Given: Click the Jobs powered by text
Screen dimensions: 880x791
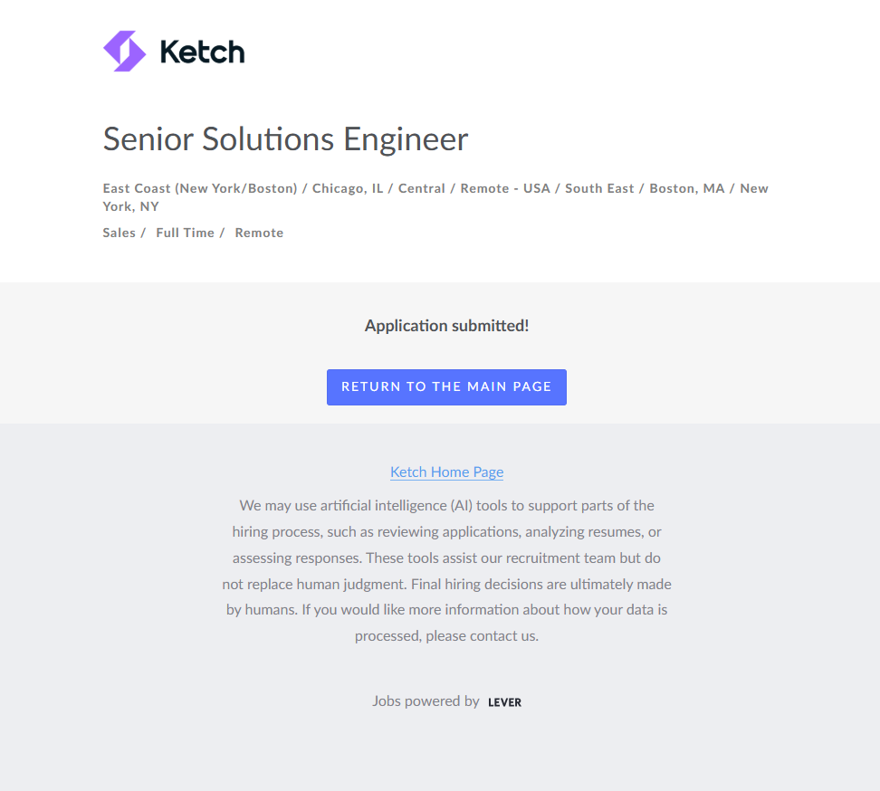Looking at the screenshot, I should tap(426, 700).
